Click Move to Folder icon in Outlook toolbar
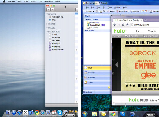The width and height of the screenshot is (159, 117). (x=101, y=12)
